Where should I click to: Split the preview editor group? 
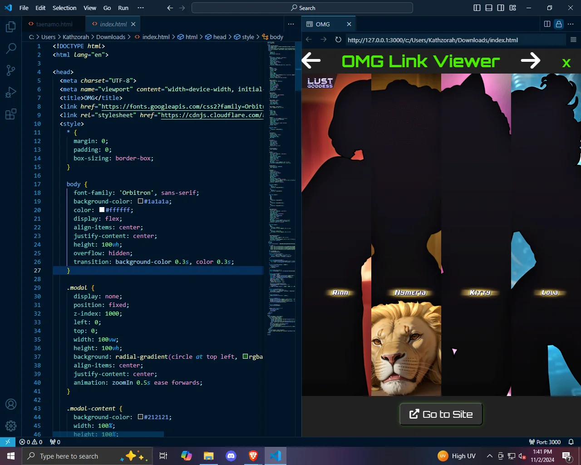click(547, 24)
